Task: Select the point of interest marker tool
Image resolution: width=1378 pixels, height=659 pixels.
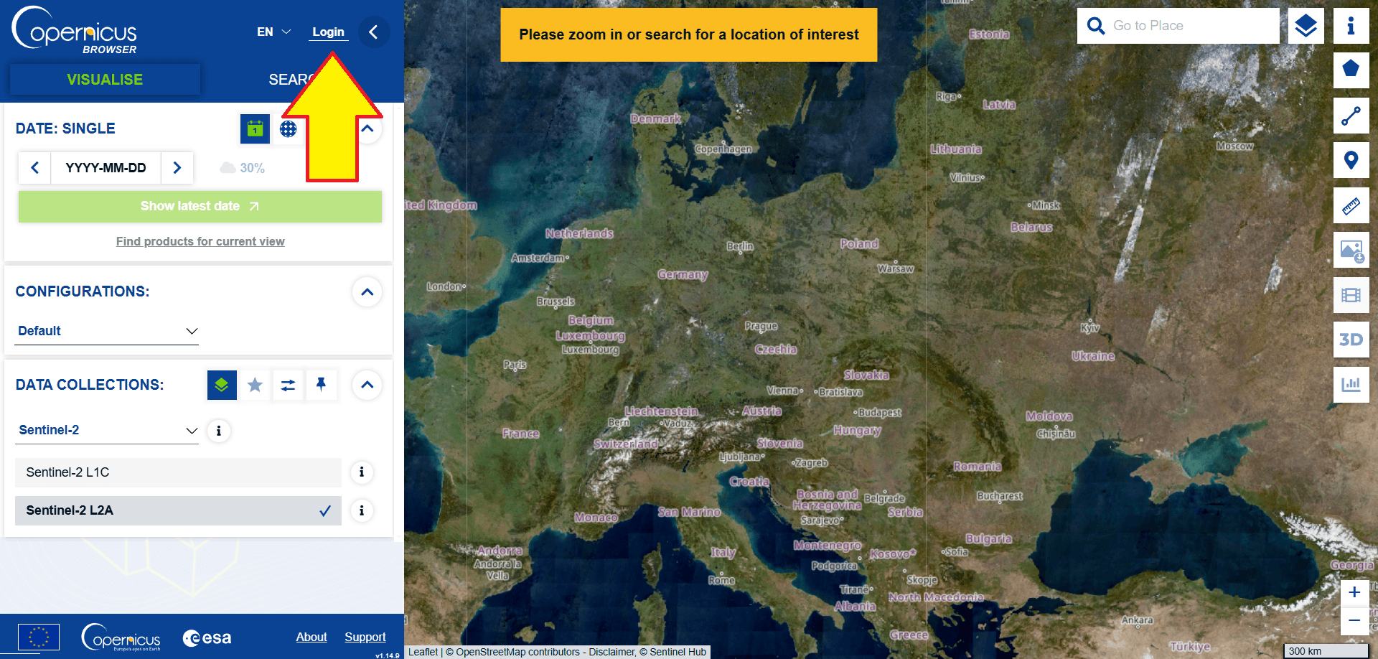Action: click(1351, 160)
